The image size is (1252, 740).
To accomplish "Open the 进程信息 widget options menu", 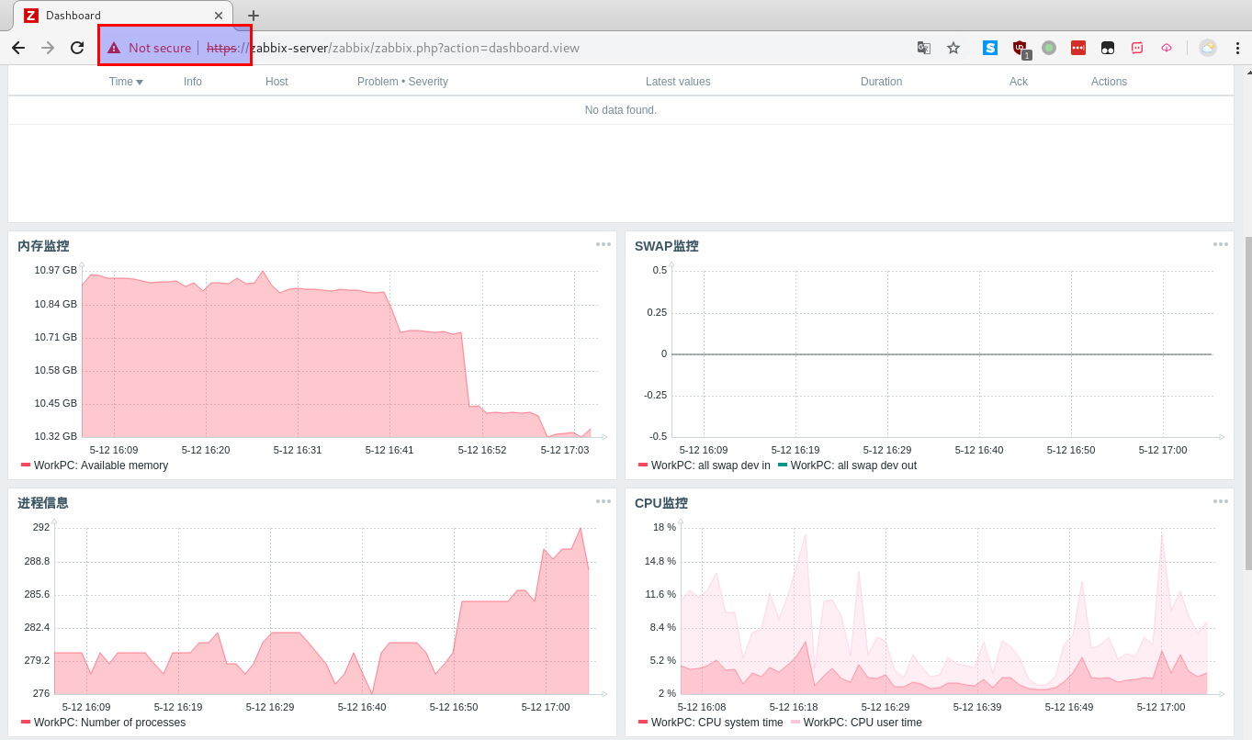I will pos(603,501).
